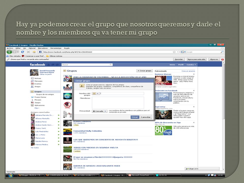Click the Ahora no button

(214, 59)
